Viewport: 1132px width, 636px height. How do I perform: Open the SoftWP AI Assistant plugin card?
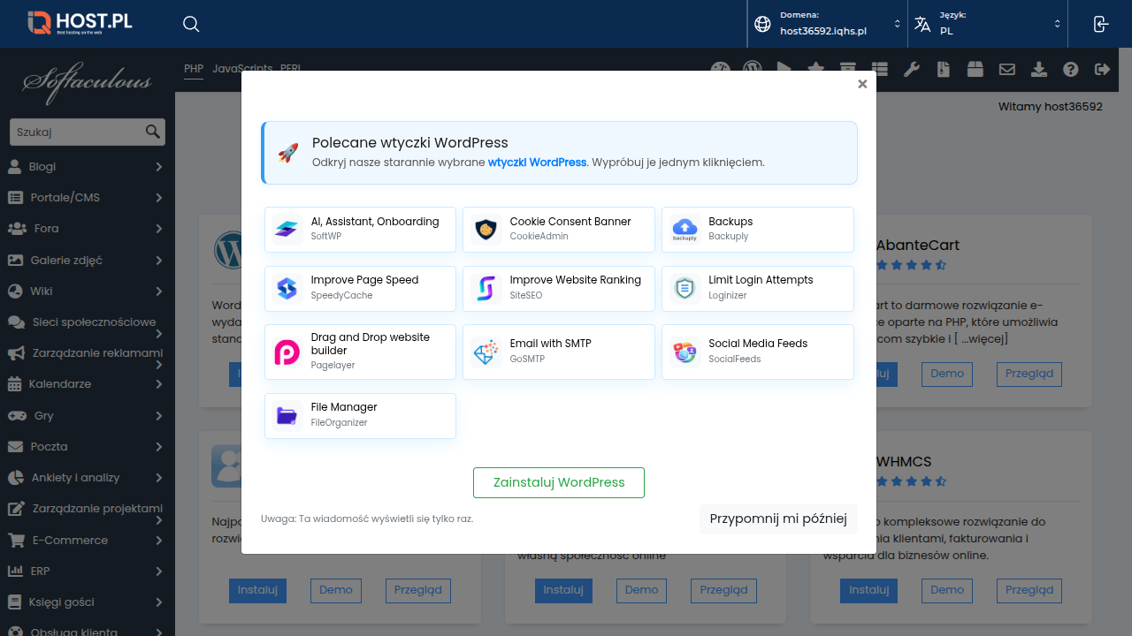[360, 230]
